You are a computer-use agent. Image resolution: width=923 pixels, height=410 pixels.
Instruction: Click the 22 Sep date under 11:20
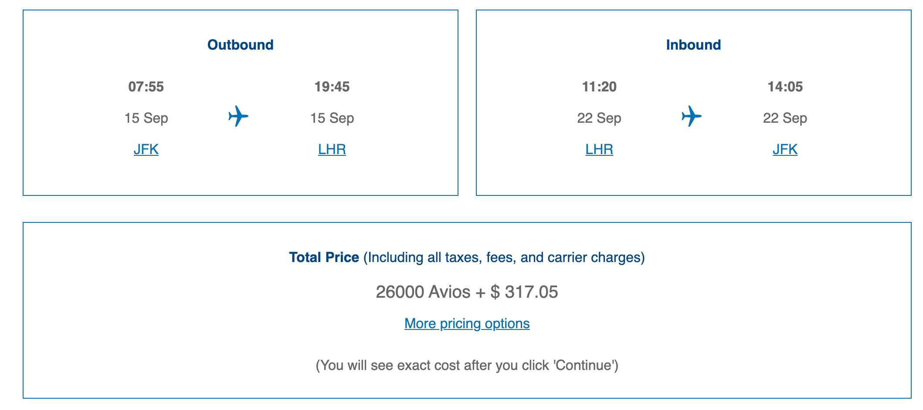coord(599,118)
